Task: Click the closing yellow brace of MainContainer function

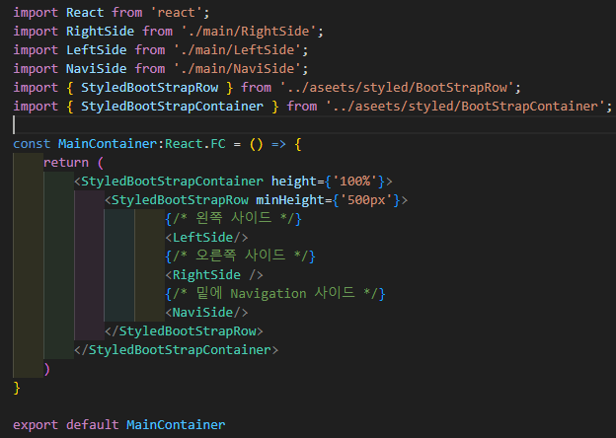Action: tap(17, 388)
